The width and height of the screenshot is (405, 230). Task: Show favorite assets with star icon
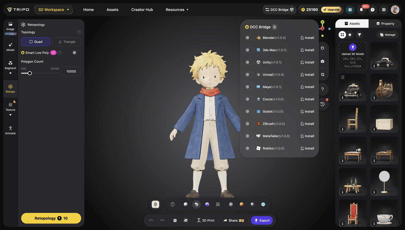tap(350, 35)
